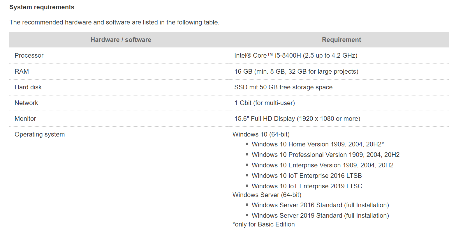
Task: Select the Operating system row label
Action: (40, 134)
